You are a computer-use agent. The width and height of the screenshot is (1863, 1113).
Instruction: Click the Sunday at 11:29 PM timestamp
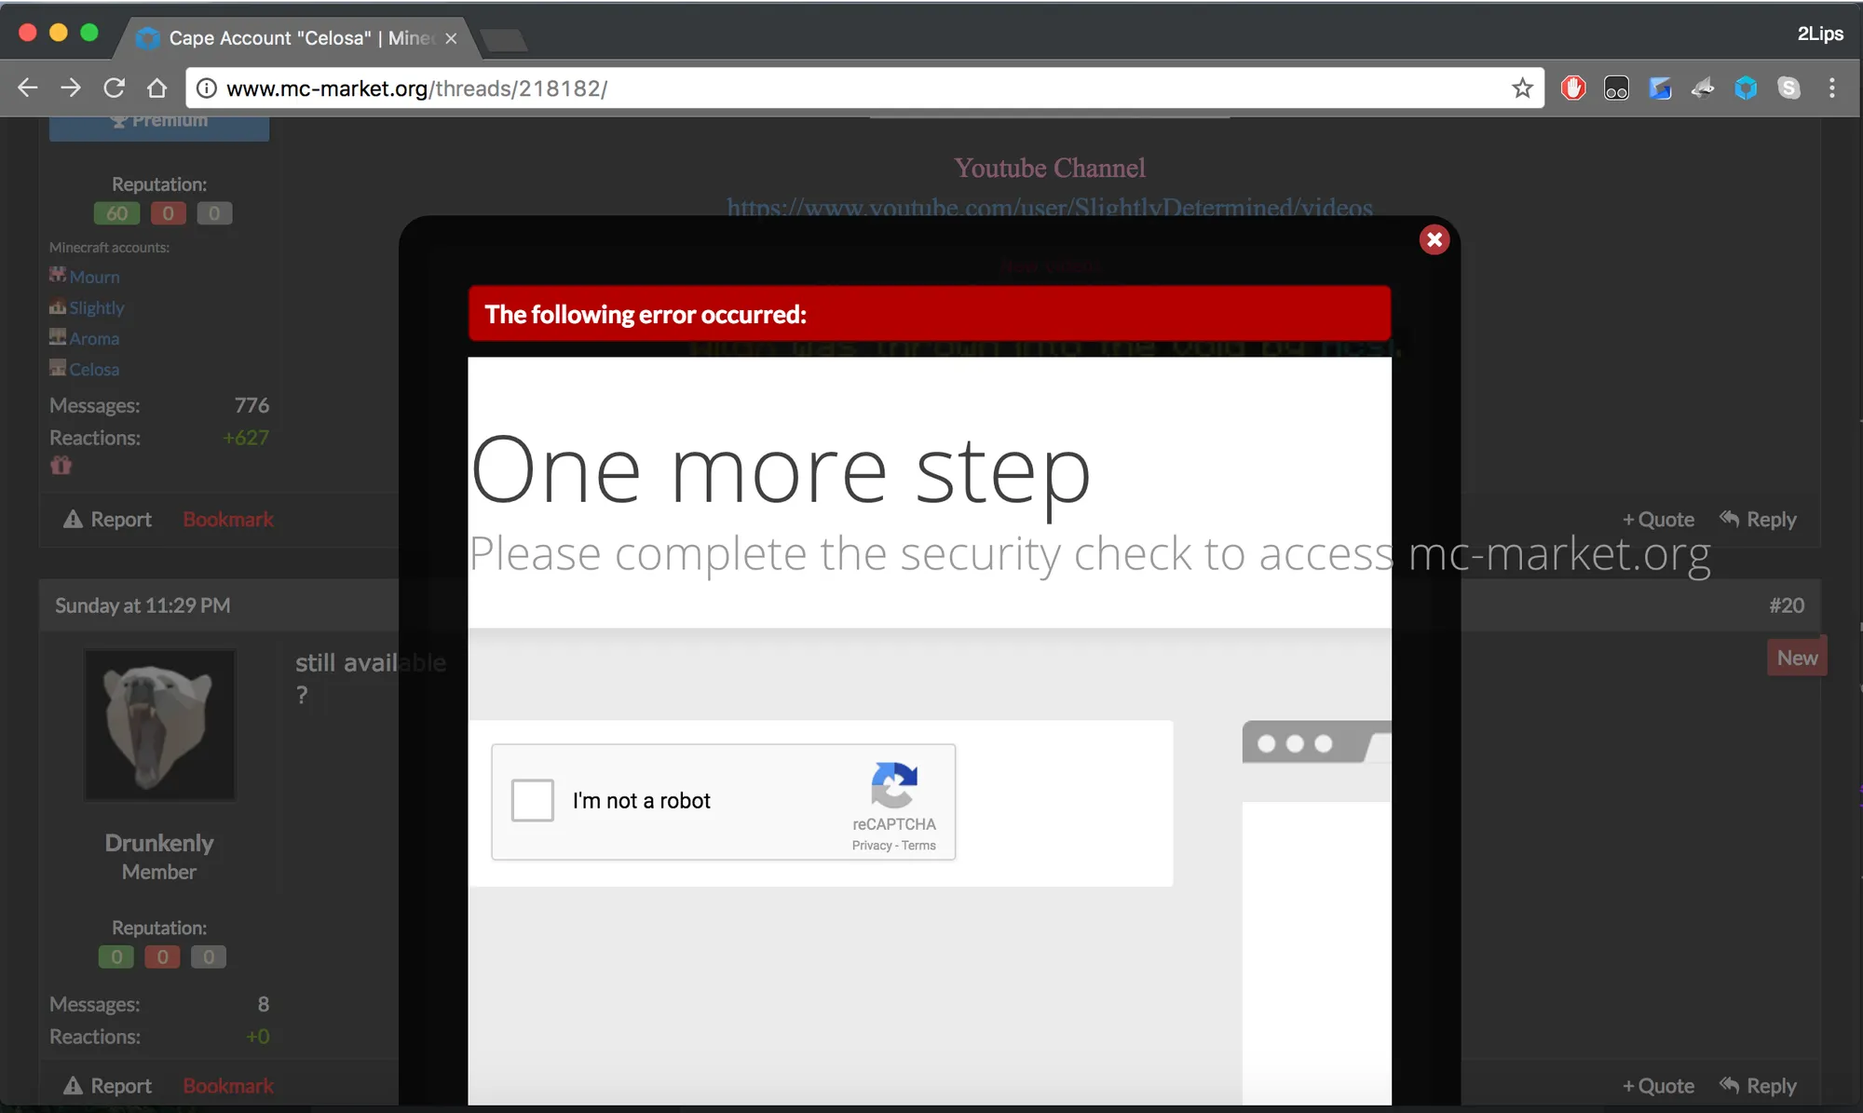[143, 605]
